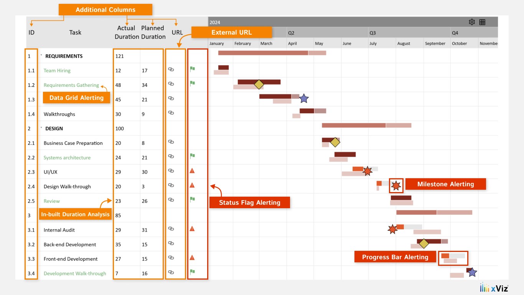Viewport: 524px width, 295px height.
Task: Click the Systems architecture task bar
Action: 345,154
